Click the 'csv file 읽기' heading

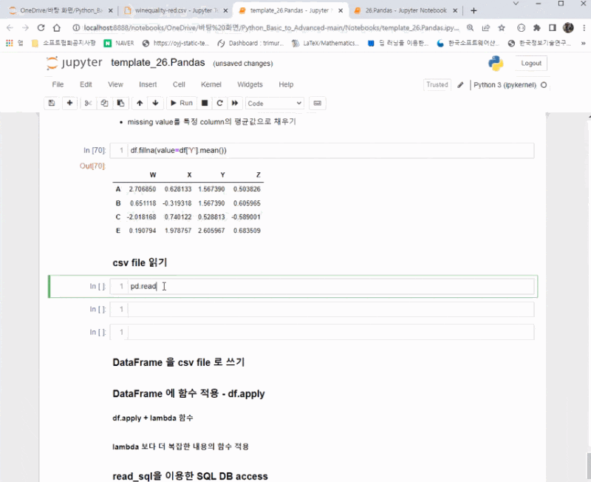140,262
